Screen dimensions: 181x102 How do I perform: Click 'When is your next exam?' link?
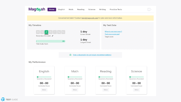click(x=113, y=31)
